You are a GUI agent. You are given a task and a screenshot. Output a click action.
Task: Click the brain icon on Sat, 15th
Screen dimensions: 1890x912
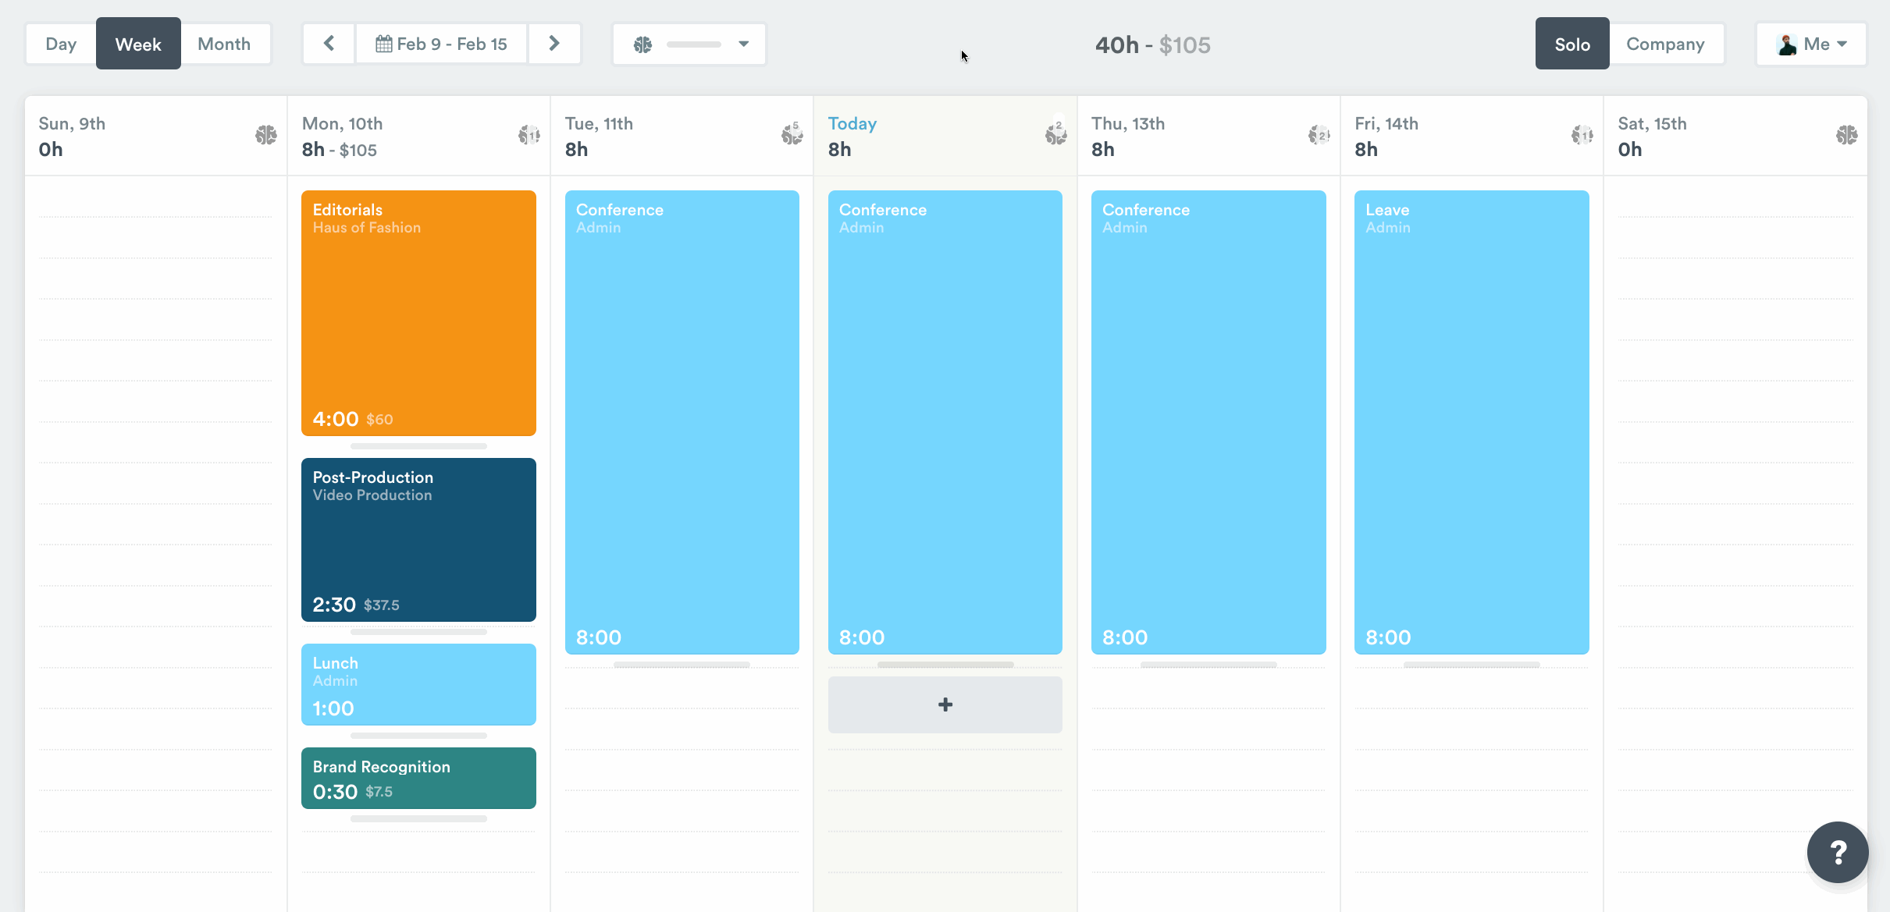click(1846, 134)
